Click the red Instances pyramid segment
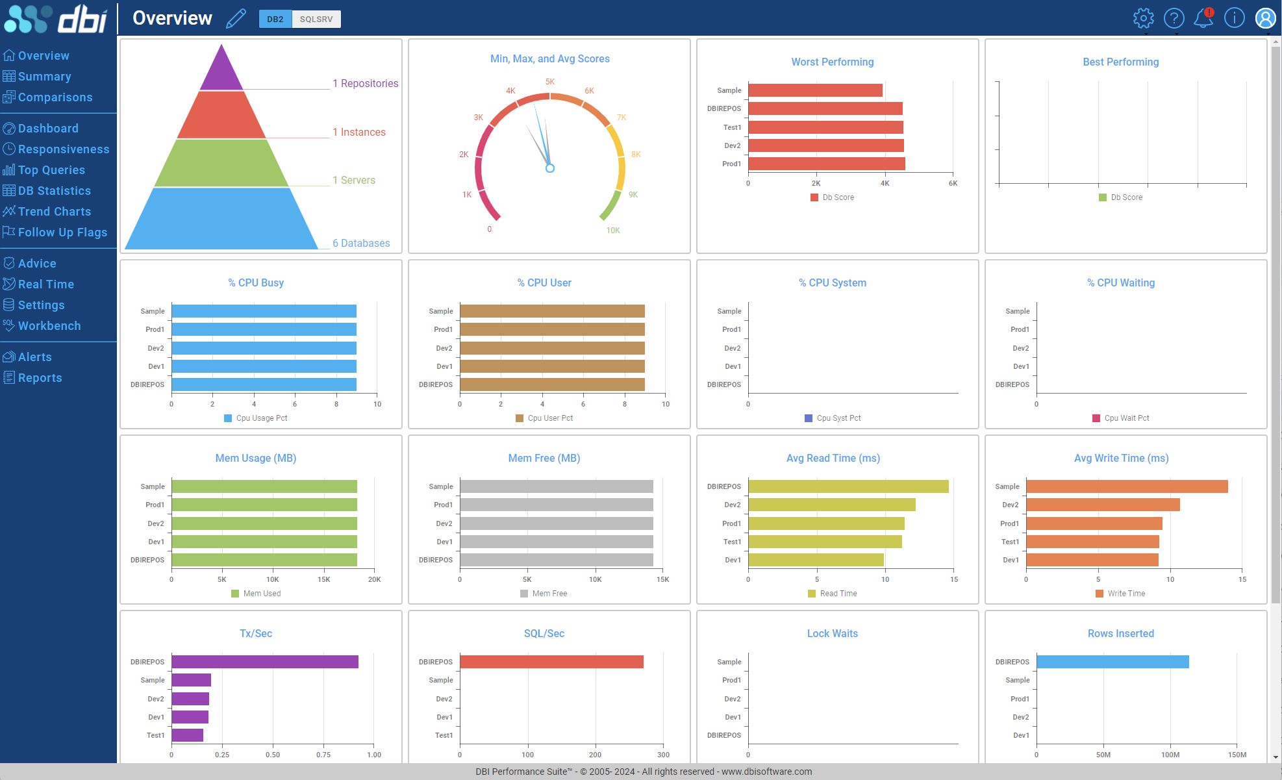The width and height of the screenshot is (1282, 780). point(221,115)
